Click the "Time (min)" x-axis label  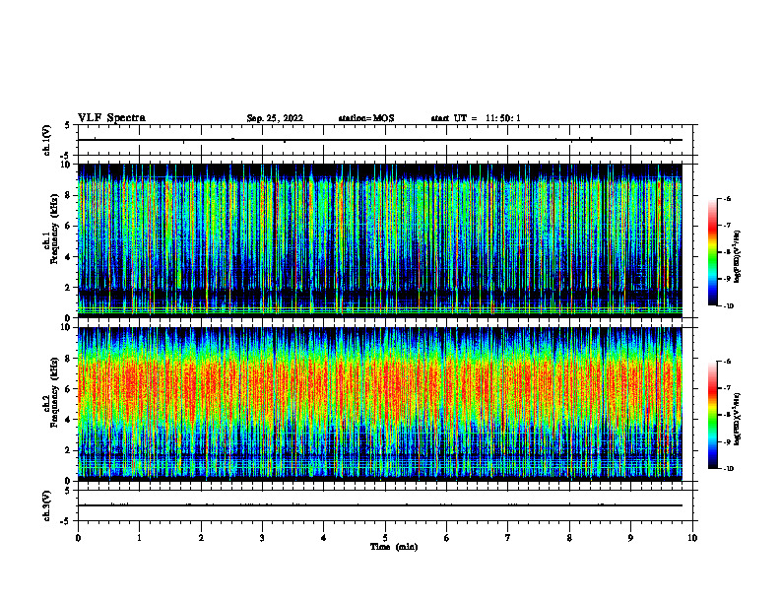tap(394, 547)
